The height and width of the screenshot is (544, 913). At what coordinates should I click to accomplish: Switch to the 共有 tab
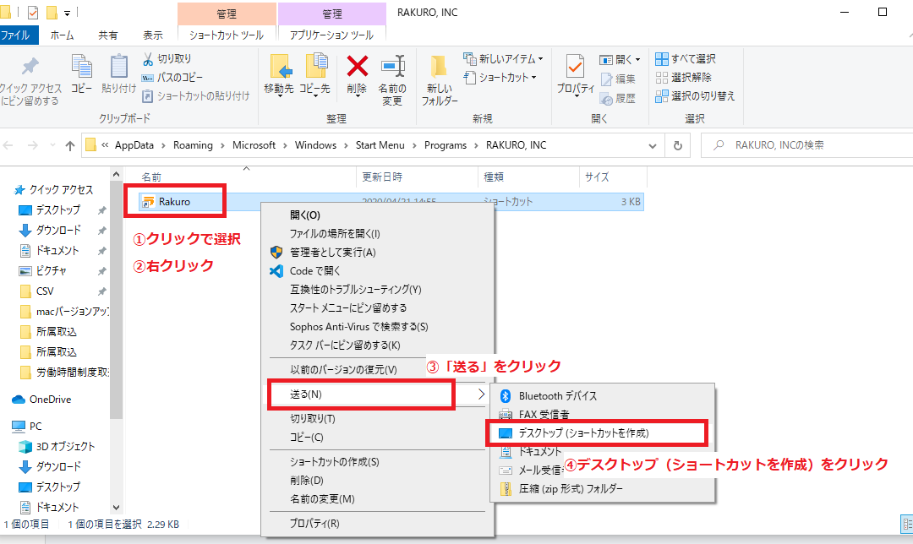pos(107,35)
